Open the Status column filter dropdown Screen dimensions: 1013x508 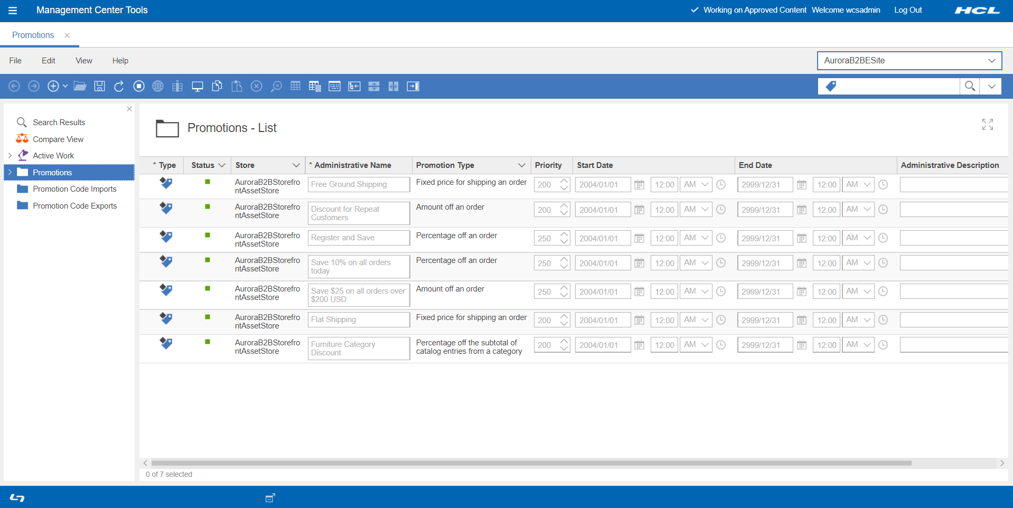coord(222,165)
